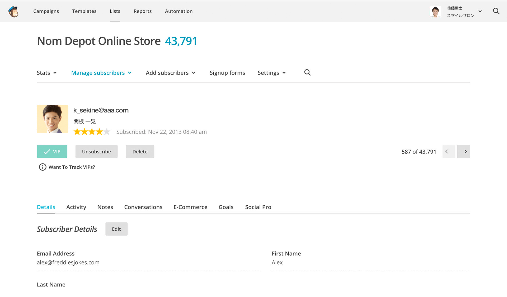Image resolution: width=507 pixels, height=297 pixels.
Task: Expand the Stats dropdown
Action: click(x=47, y=73)
